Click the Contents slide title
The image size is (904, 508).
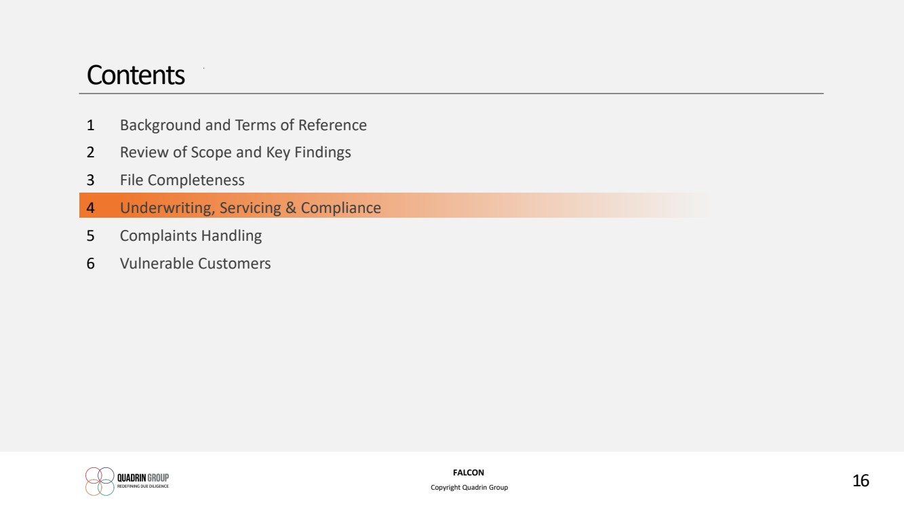136,75
